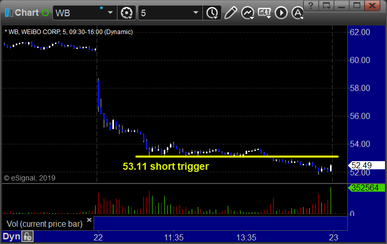Maximize the chart window
This screenshot has height=244, width=387.
coord(356,5)
